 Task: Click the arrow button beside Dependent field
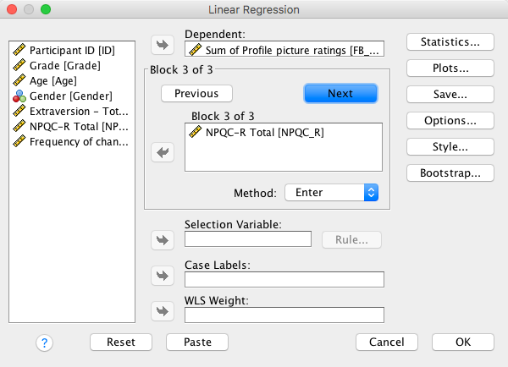point(161,45)
